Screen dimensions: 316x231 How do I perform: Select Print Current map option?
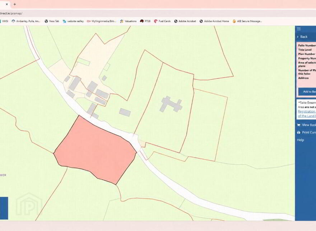[306, 132]
